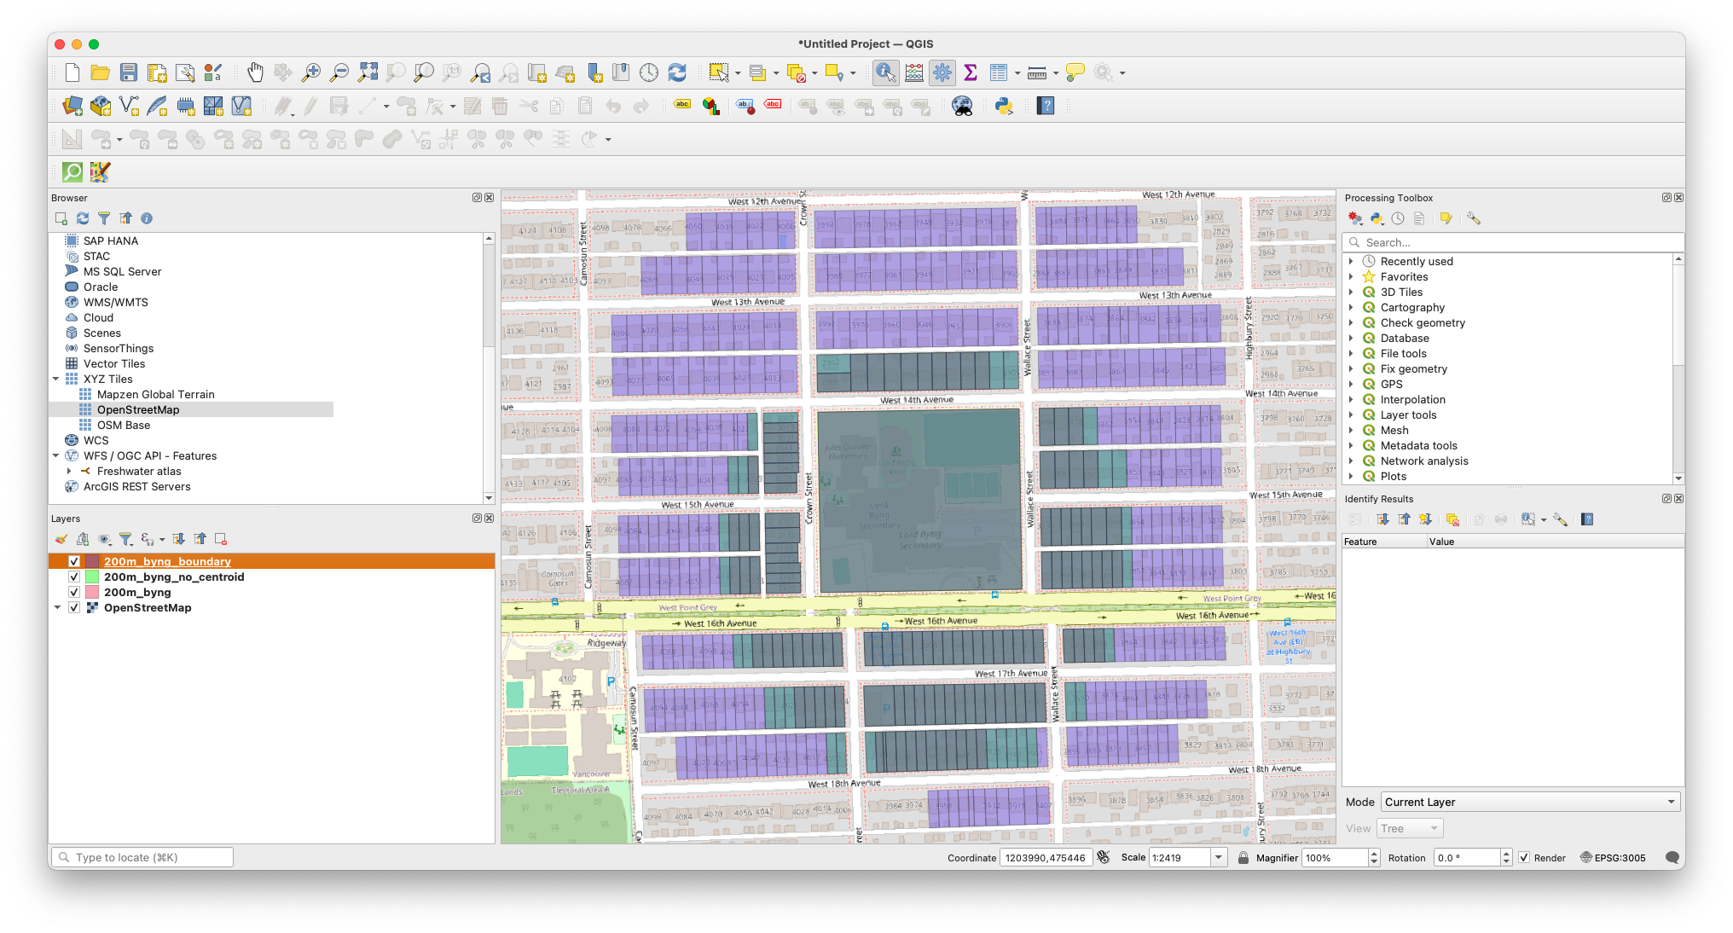The width and height of the screenshot is (1733, 933).
Task: Activate the Identify Features tool
Action: point(885,72)
